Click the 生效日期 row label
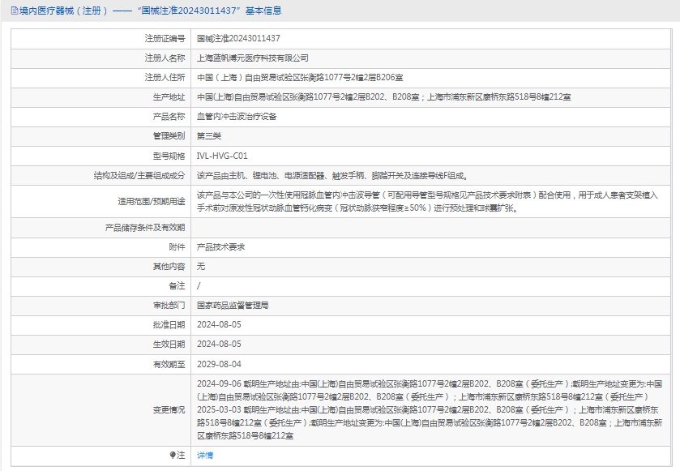 pyautogui.click(x=169, y=345)
